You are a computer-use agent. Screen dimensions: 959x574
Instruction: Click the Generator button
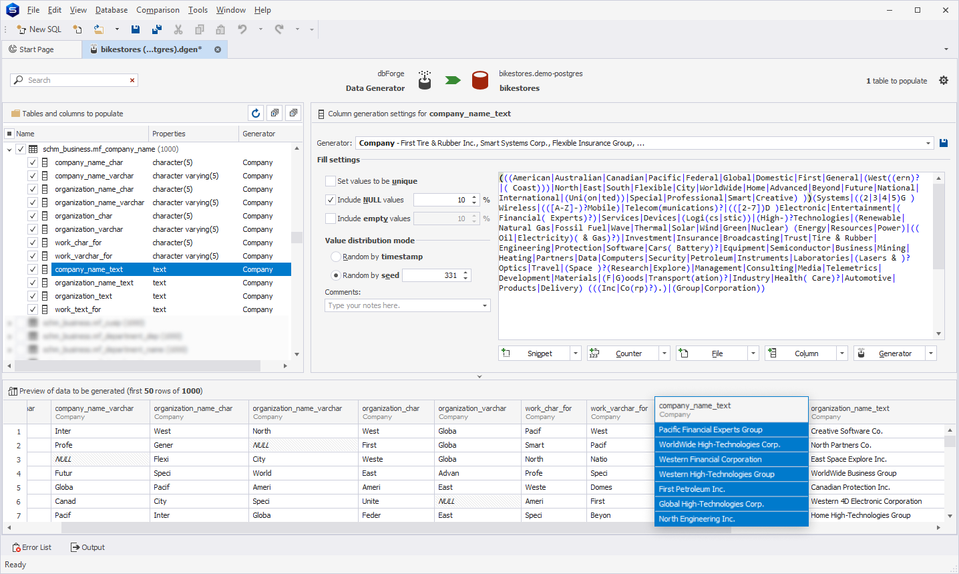(890, 353)
